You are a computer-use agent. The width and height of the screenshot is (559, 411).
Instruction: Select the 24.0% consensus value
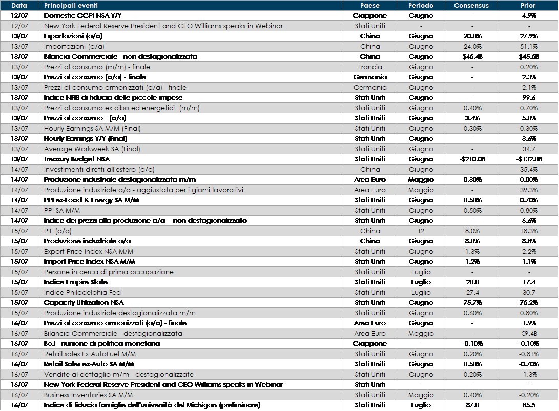pos(471,47)
